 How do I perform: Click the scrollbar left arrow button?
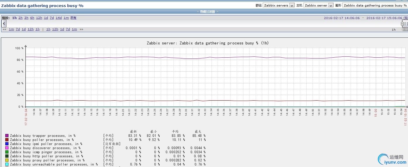tap(4, 24)
